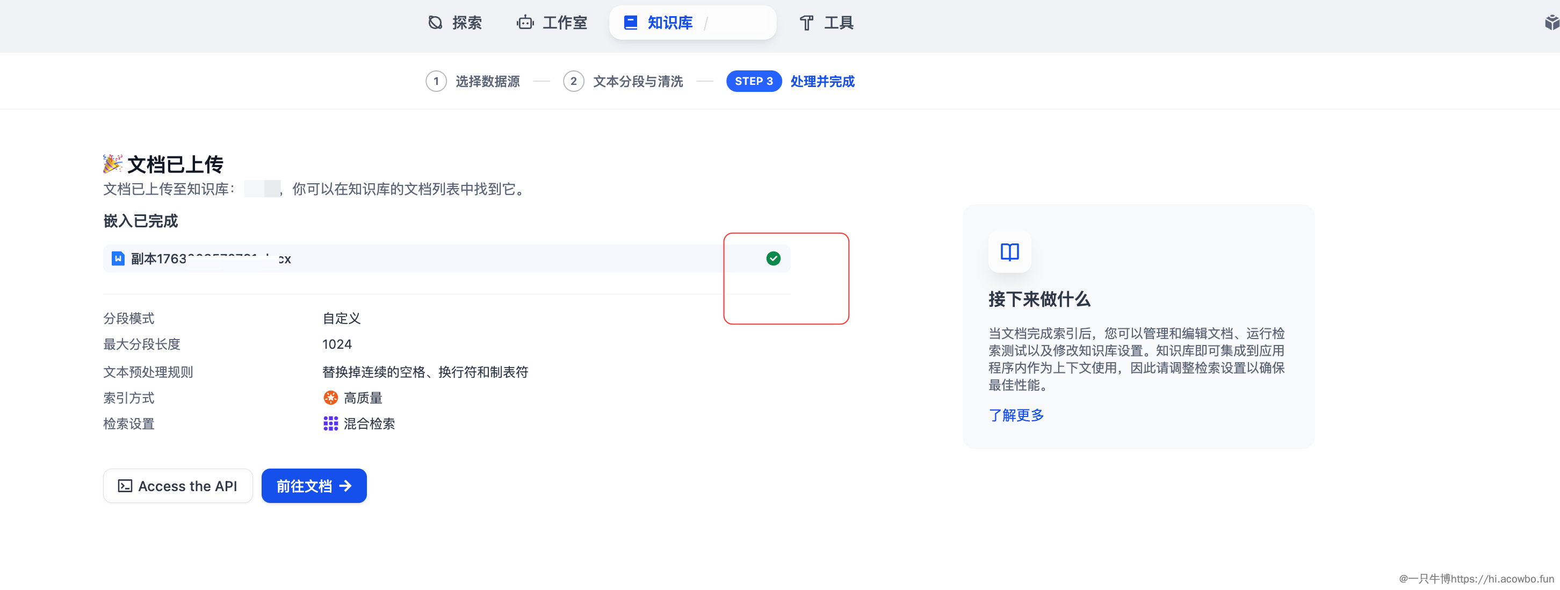Click the green checkmark on the uploaded document
The height and width of the screenshot is (590, 1560).
(774, 258)
